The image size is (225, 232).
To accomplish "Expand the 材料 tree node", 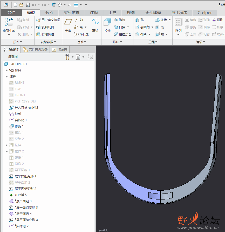I will click(x=6, y=70).
